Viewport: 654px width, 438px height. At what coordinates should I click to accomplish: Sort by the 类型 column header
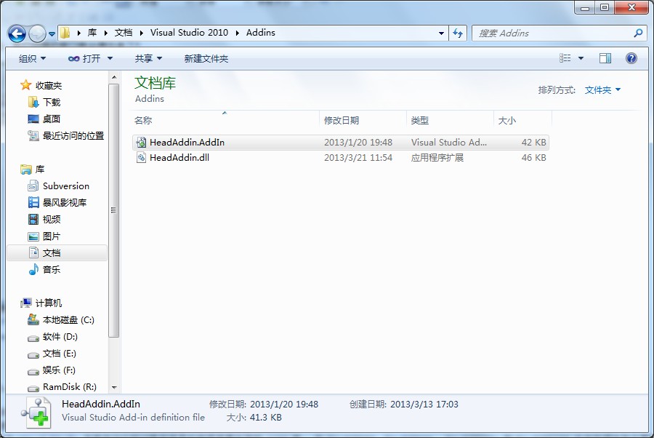(x=419, y=120)
